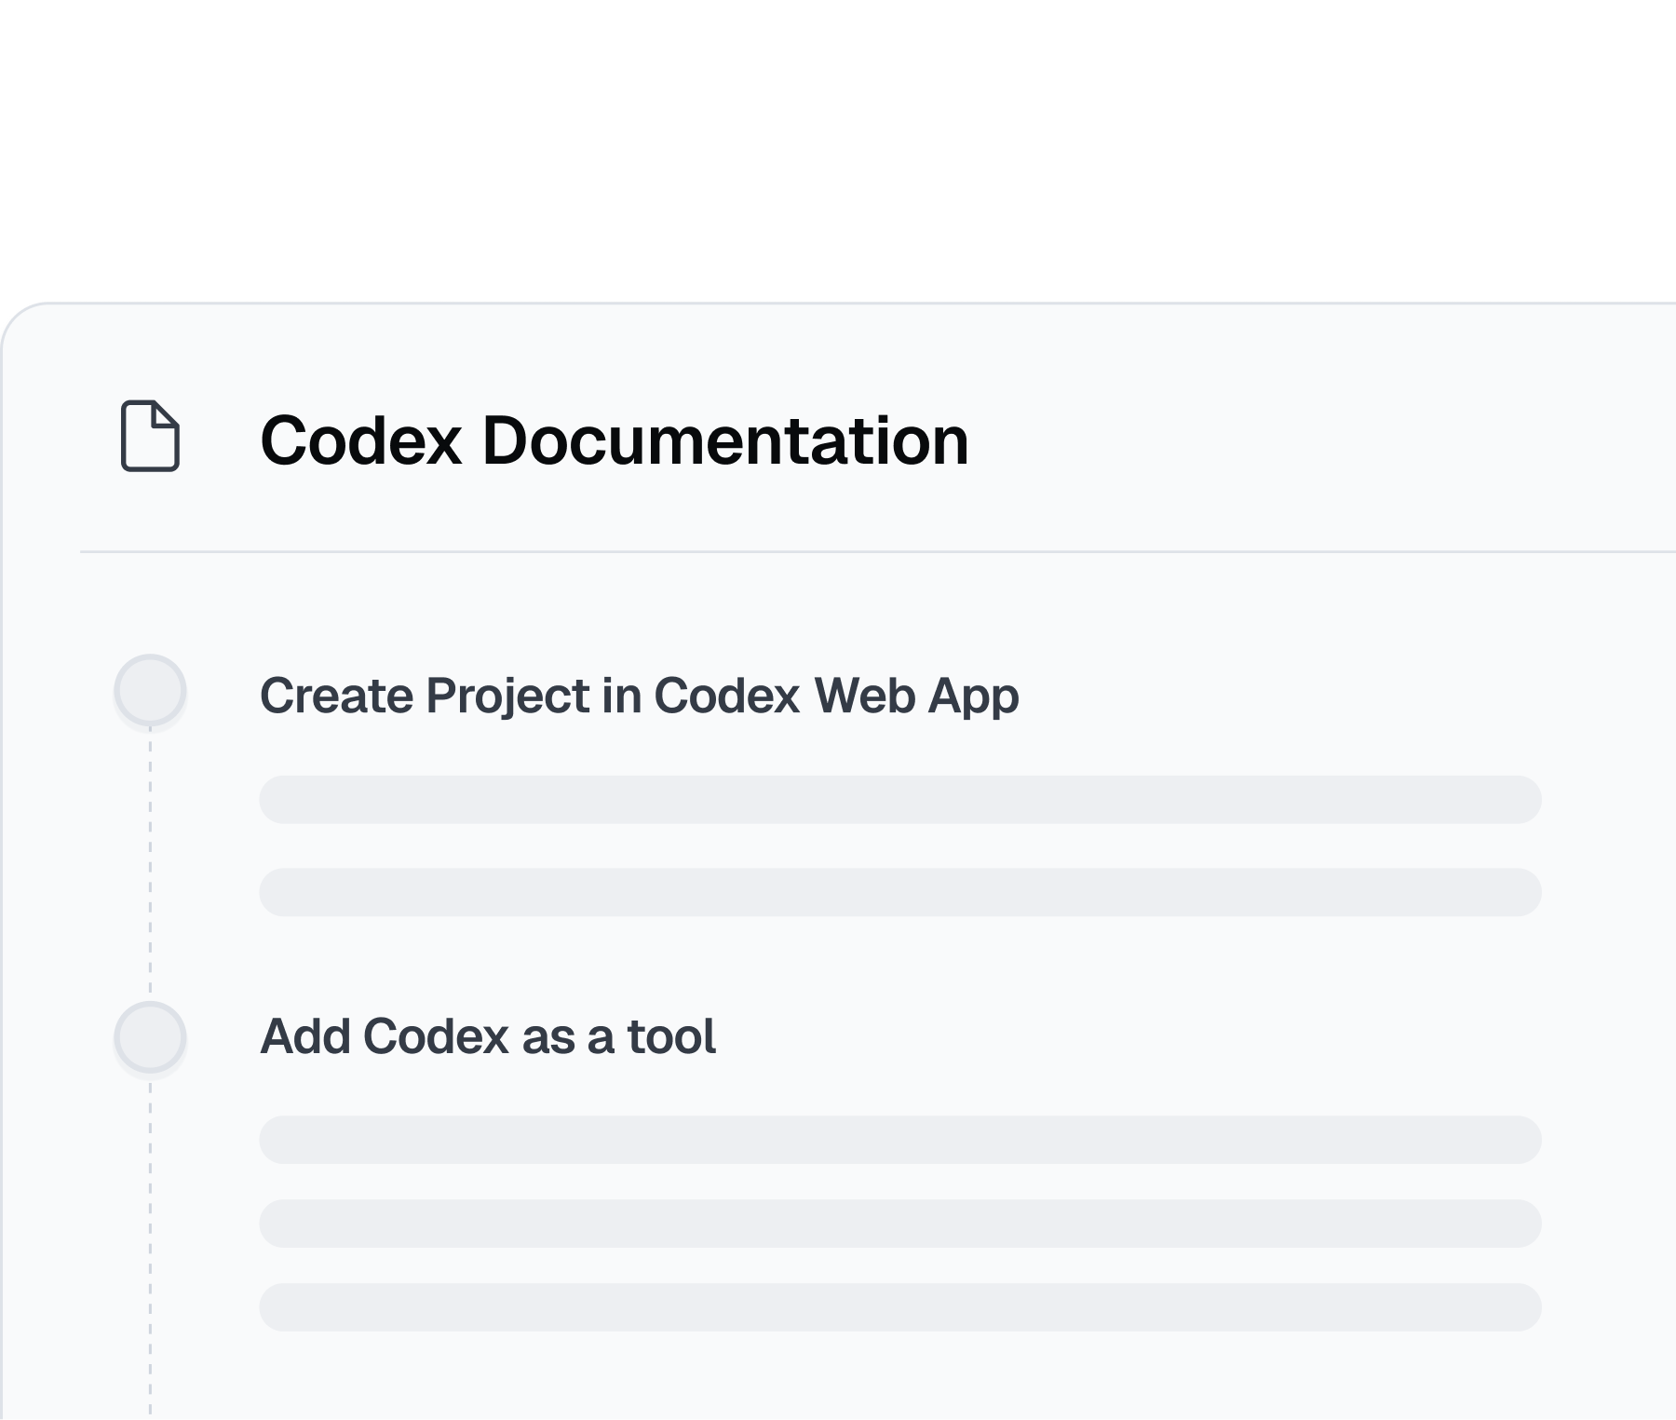This screenshot has height=1420, width=1676.
Task: Click the document icon beside Codex Documentation
Action: 150,436
